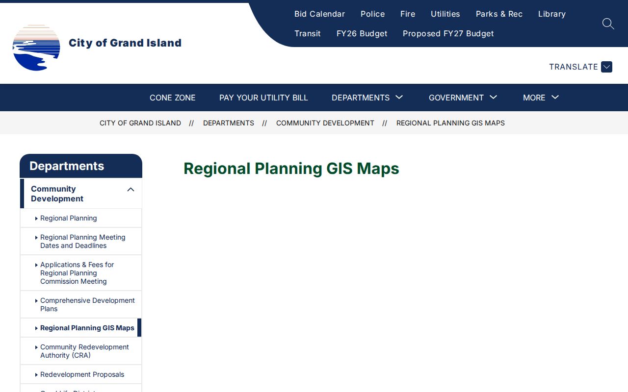This screenshot has height=392, width=628.
Task: Select Regional Planning GIS Maps sidebar item
Action: (87, 328)
